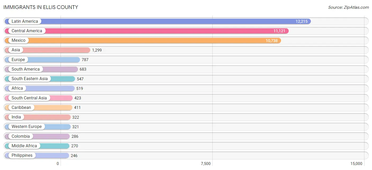Open the ZipAtlas.com source link

point(348,7)
